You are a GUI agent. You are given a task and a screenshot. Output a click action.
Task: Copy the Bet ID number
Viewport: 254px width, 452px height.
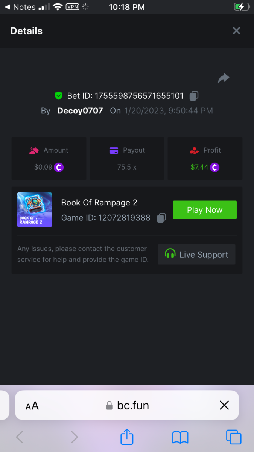(194, 96)
